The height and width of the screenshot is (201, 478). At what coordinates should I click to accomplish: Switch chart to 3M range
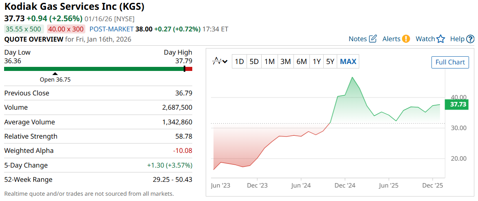click(285, 62)
